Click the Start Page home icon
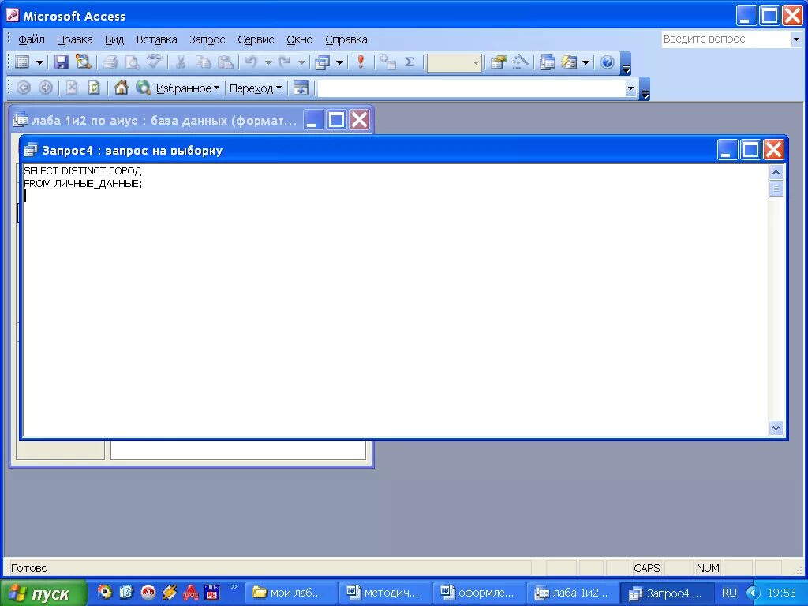The height and width of the screenshot is (606, 808). (x=121, y=88)
